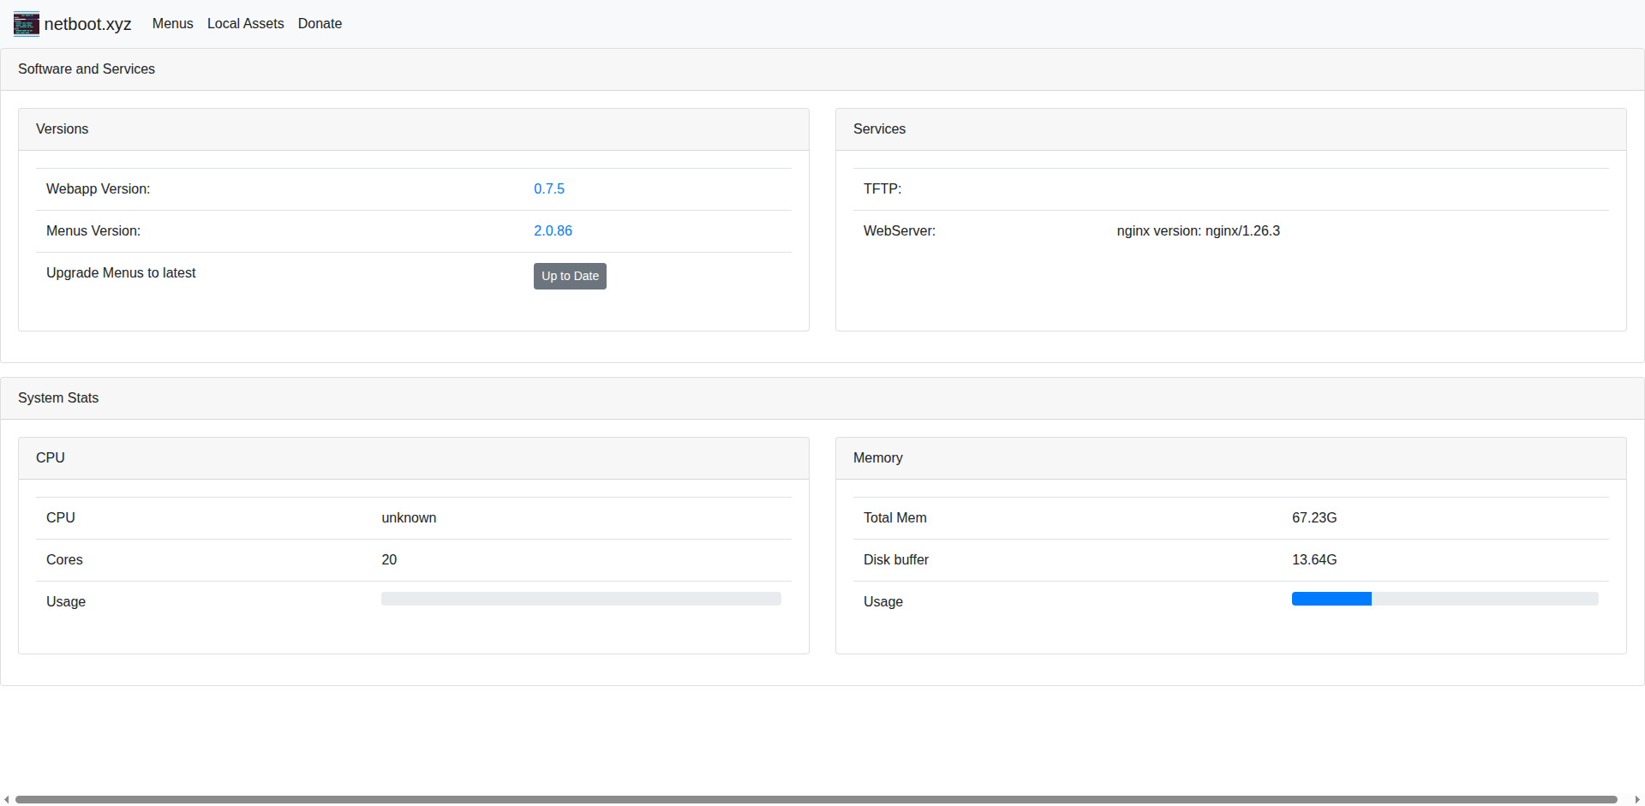Viewport: 1645px width, 806px height.
Task: Select the cores value '20'
Action: click(389, 560)
